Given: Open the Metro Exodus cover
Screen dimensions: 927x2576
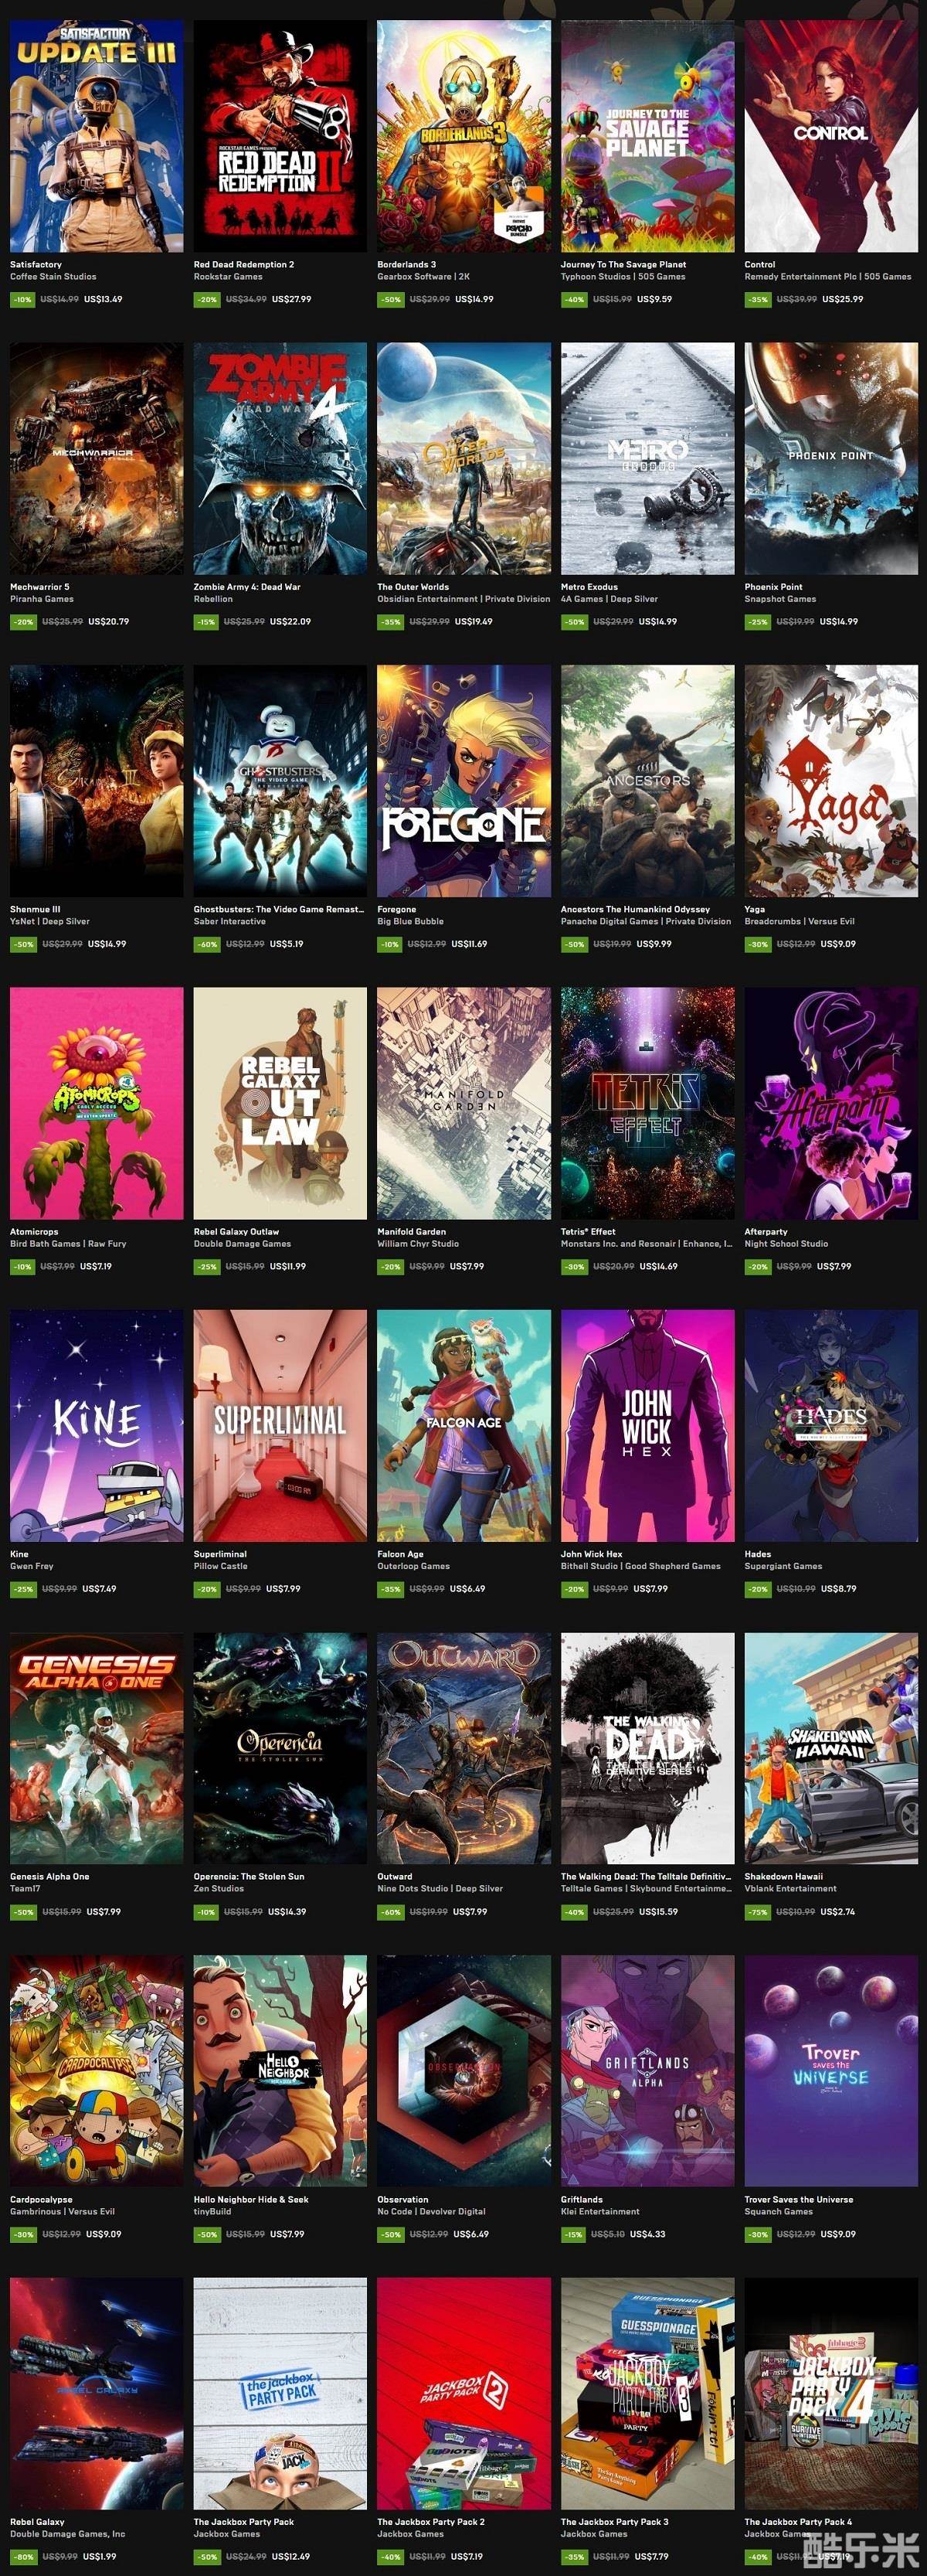Looking at the screenshot, I should pos(648,458).
